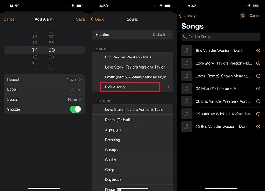The width and height of the screenshot is (265, 191).
Task: Tap the add icon next to Love Story song
Action: tap(258, 63)
